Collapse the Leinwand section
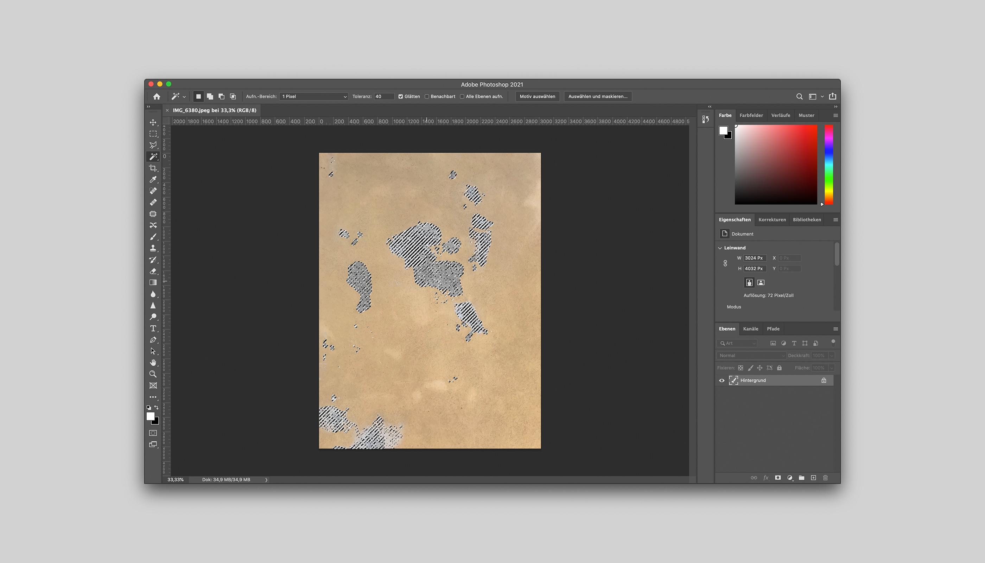This screenshot has height=563, width=985. point(720,248)
